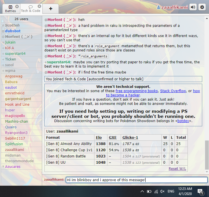Click the zaaallikami username in header
This screenshot has width=209, height=197.
(173, 7)
